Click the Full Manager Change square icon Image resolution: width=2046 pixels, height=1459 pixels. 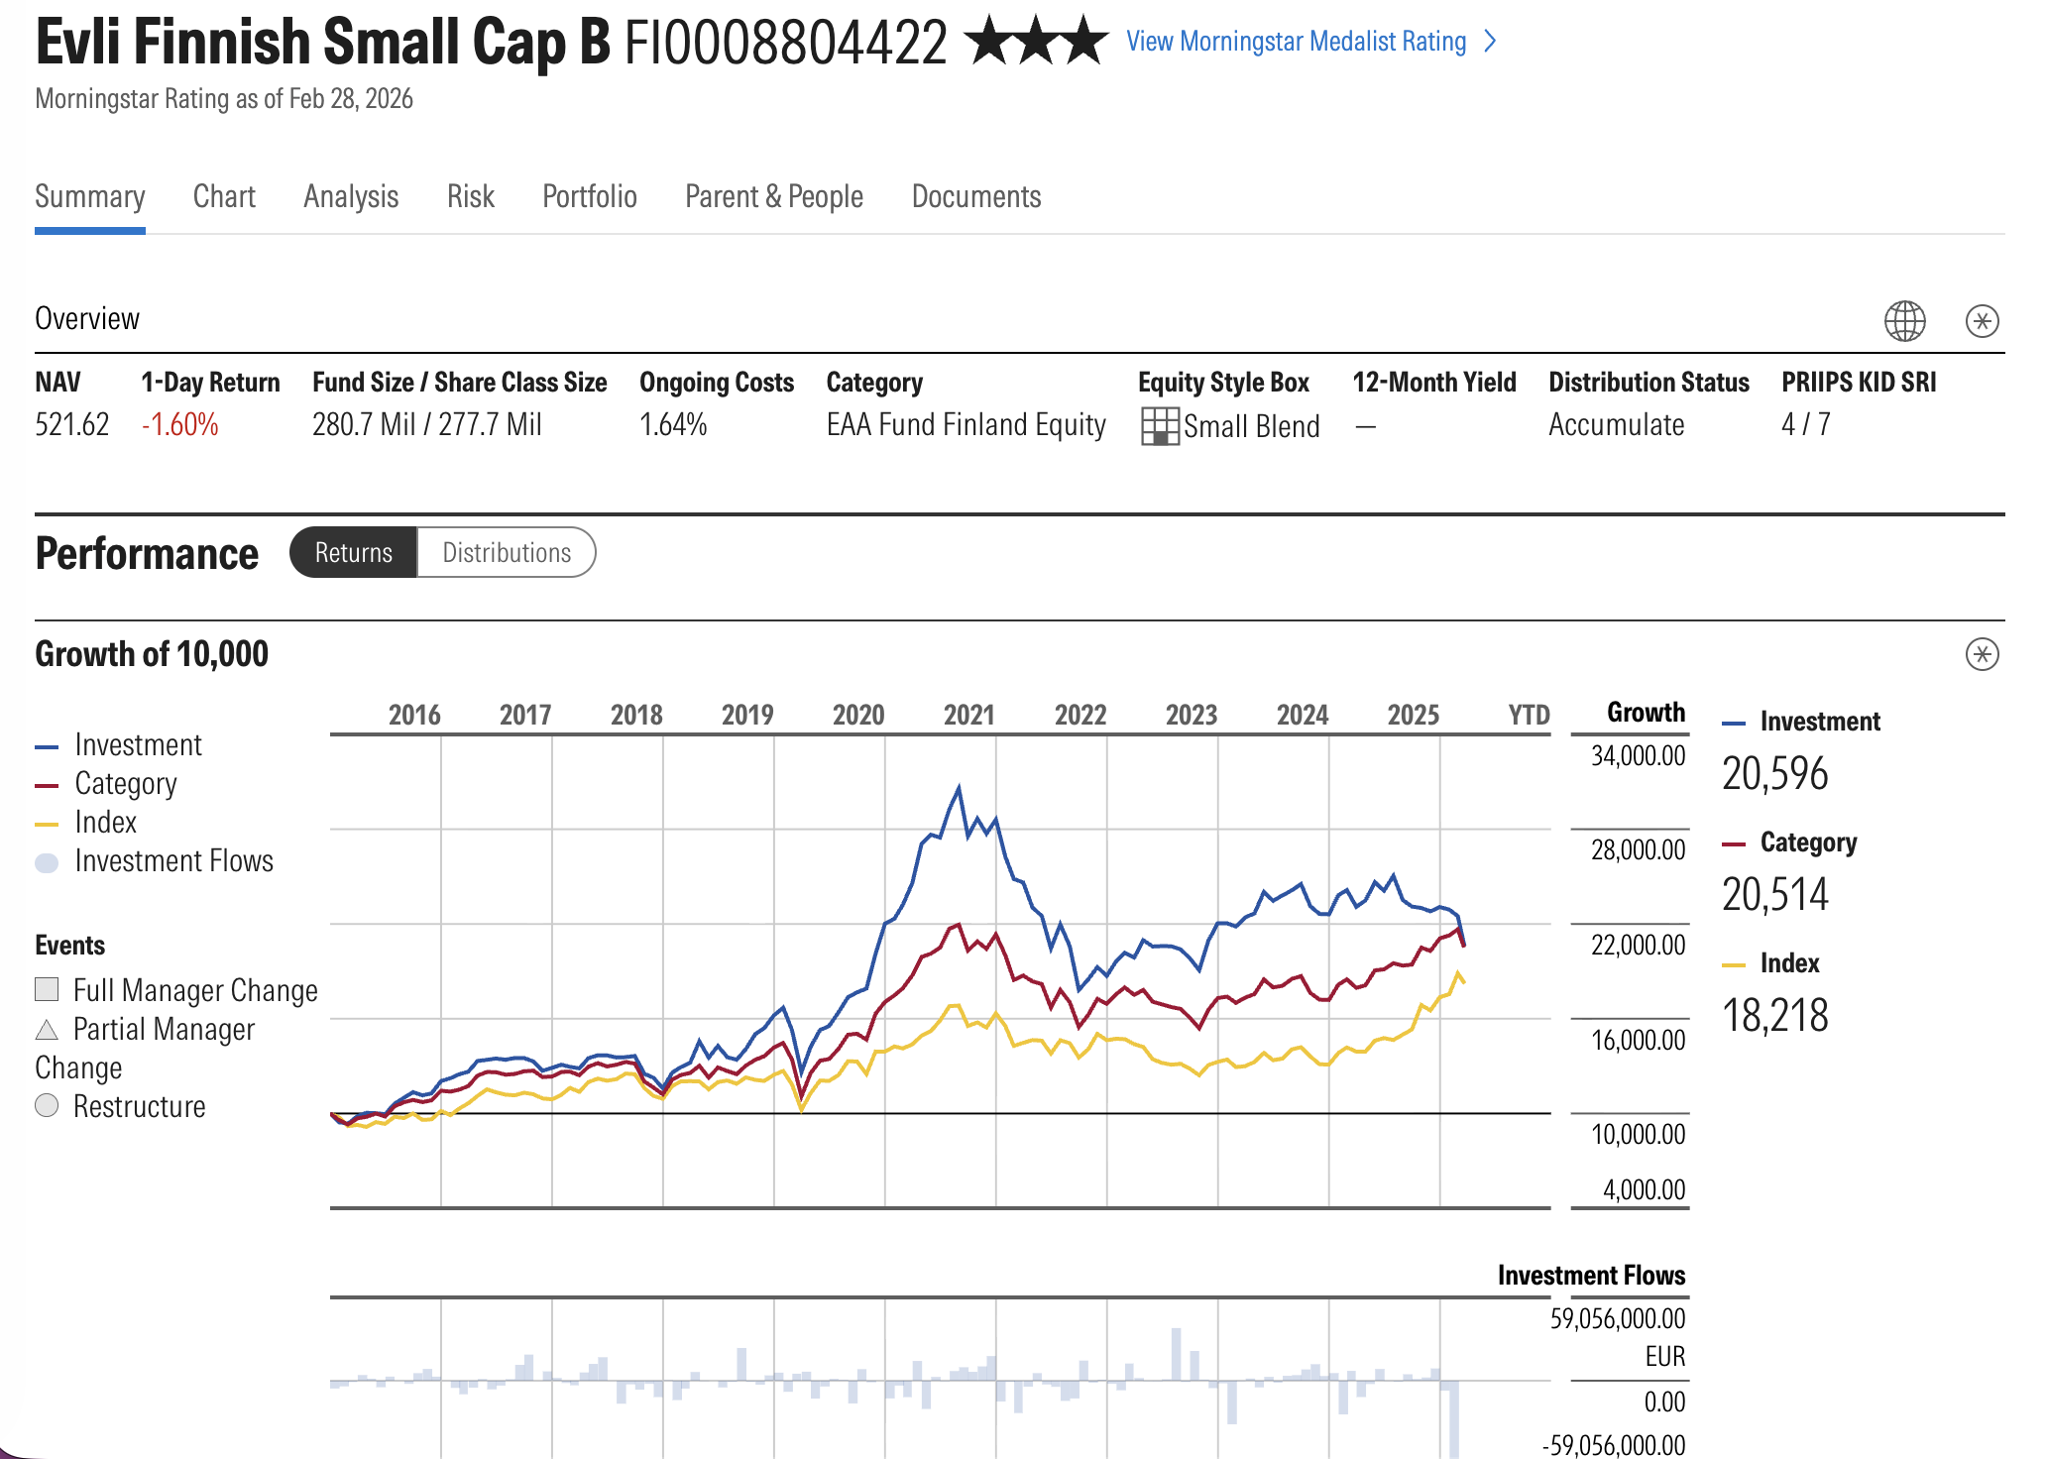tap(47, 989)
